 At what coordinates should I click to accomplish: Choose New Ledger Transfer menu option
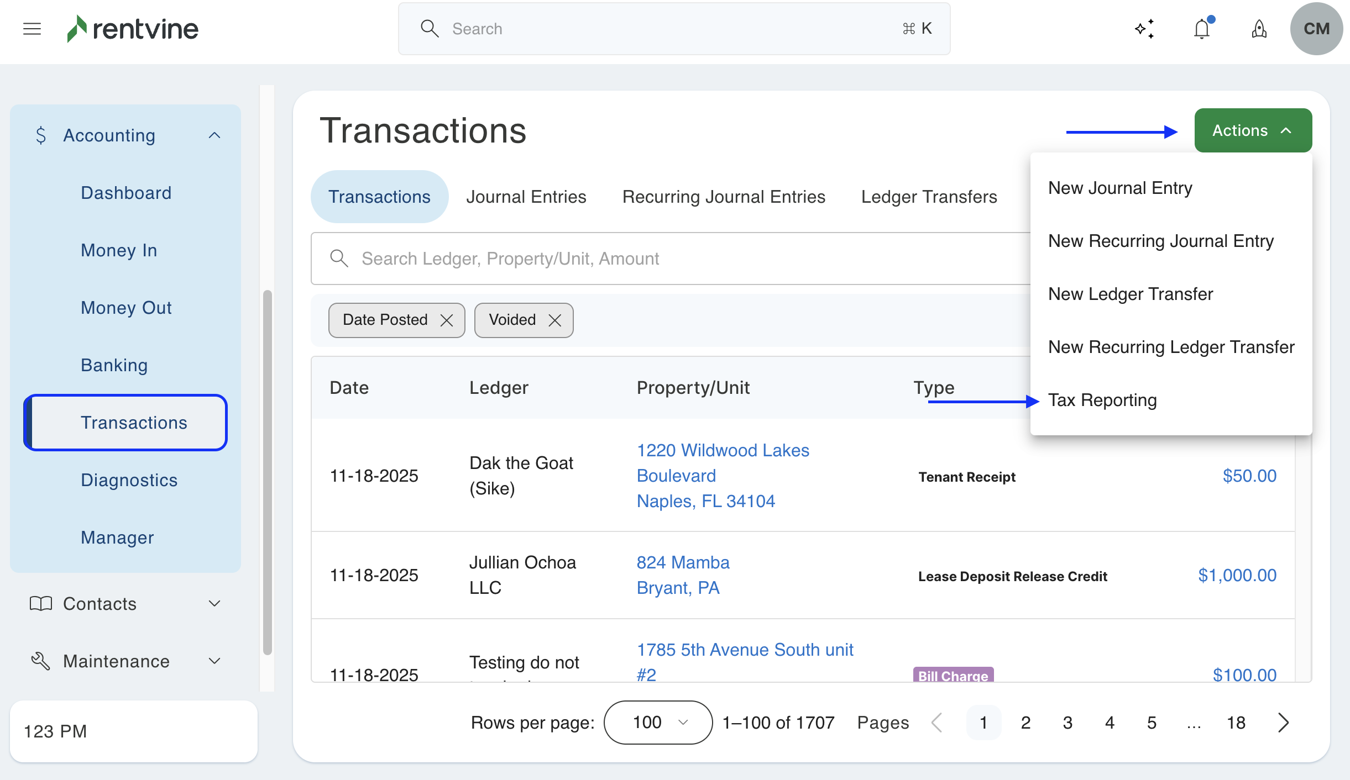(x=1131, y=294)
